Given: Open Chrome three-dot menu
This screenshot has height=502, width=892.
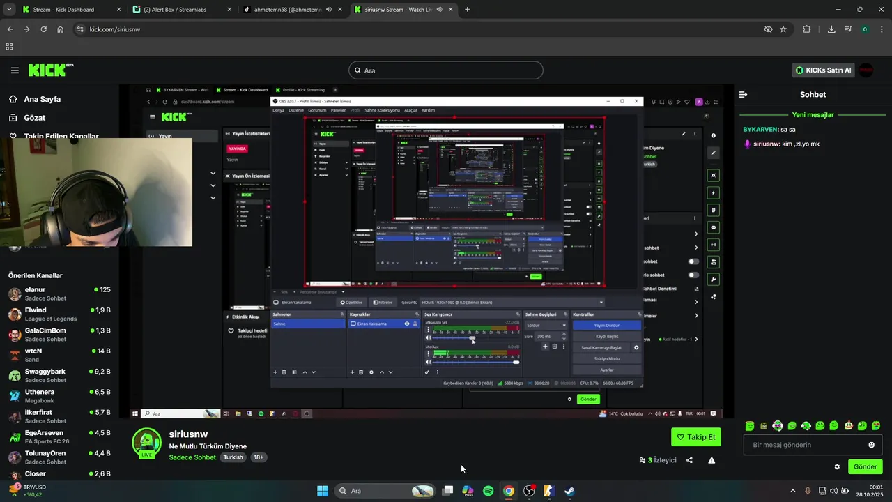Looking at the screenshot, I should click(x=882, y=29).
